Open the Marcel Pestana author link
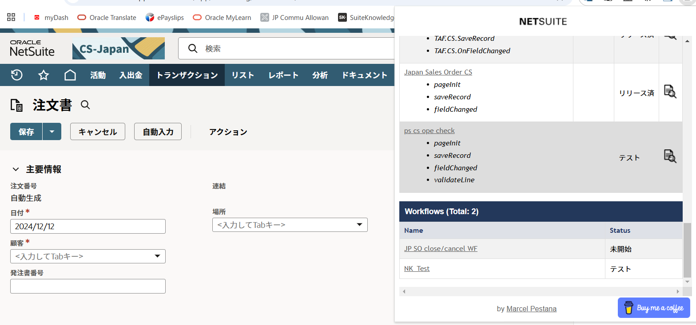 (531, 309)
